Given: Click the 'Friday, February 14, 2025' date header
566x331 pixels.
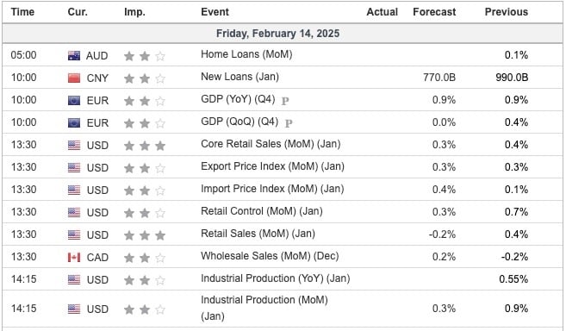Looking at the screenshot, I should coord(277,34).
